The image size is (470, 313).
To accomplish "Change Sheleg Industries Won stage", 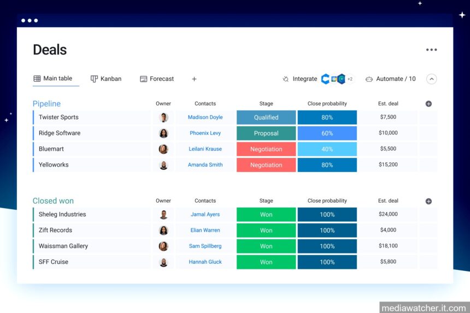I will tap(266, 215).
